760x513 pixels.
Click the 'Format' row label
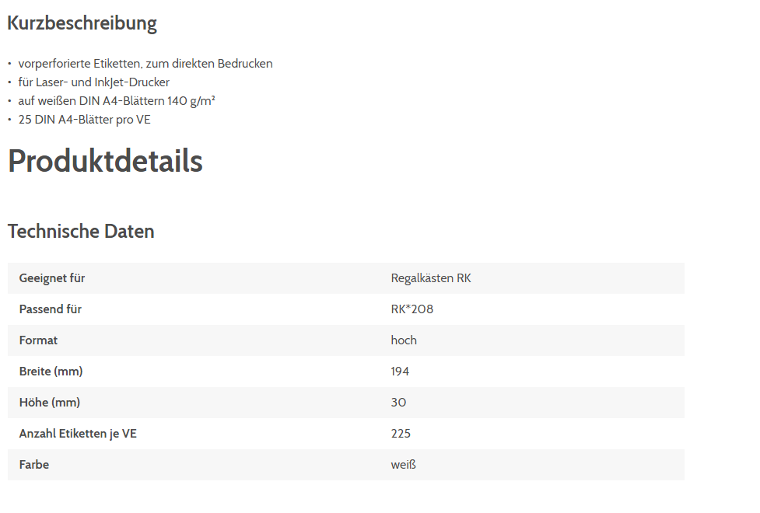point(39,340)
